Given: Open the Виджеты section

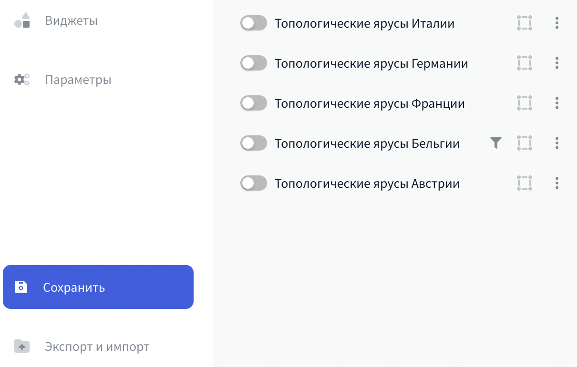Looking at the screenshot, I should pyautogui.click(x=71, y=21).
